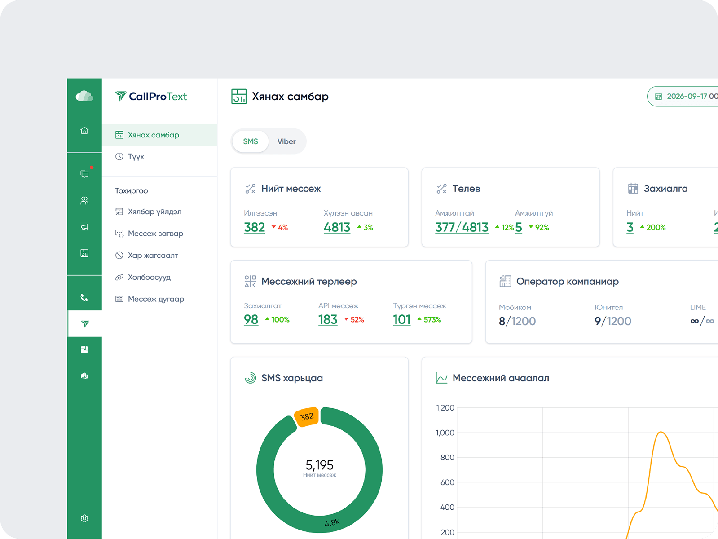Open the squares widget icon in sidebar
The width and height of the screenshot is (718, 539).
coord(84,349)
